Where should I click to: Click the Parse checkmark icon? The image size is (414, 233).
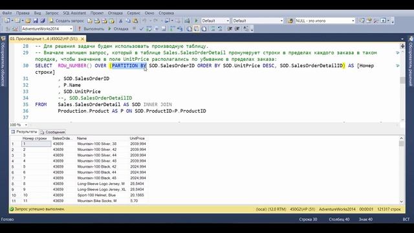tap(142, 28)
